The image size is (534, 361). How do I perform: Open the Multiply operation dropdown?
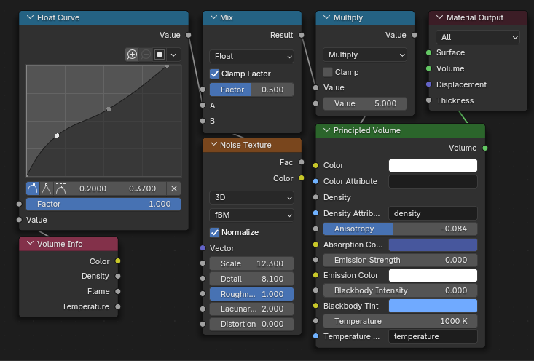(365, 55)
